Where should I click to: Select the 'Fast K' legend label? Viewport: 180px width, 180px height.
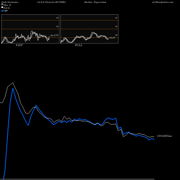(x=7, y=8)
